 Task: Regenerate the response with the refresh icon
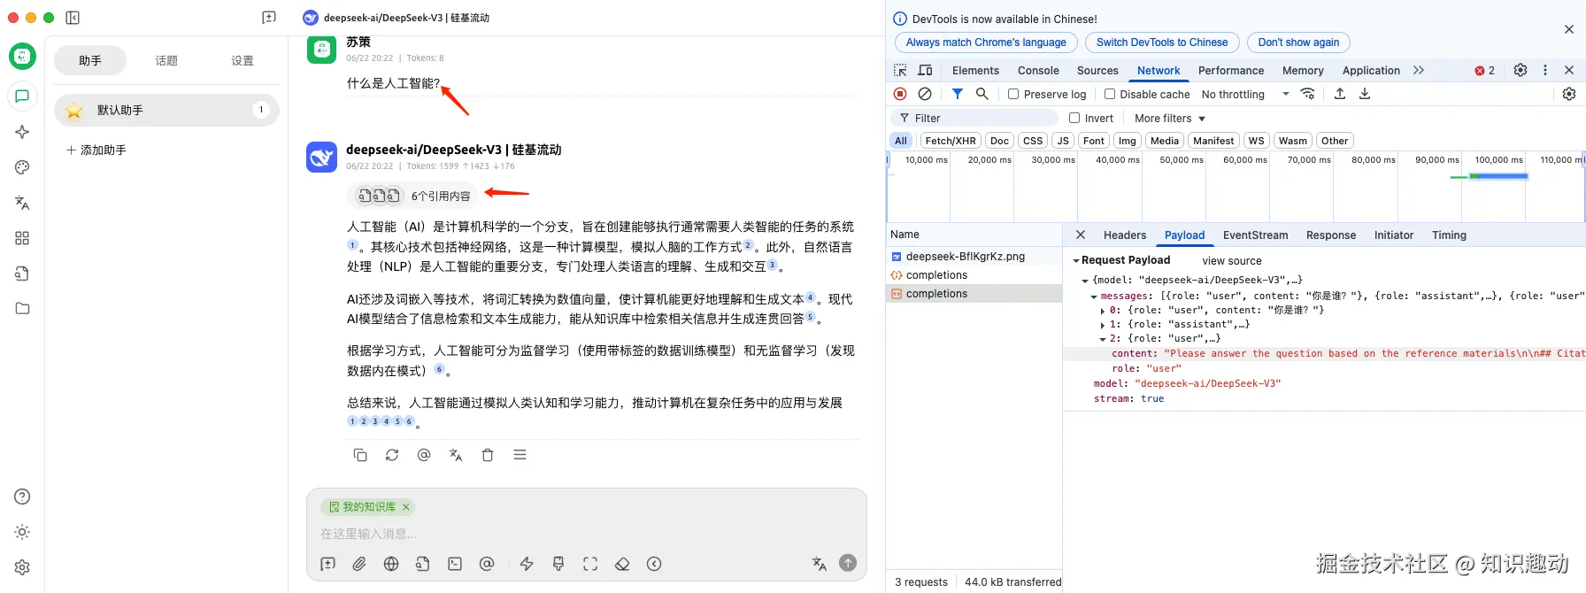392,455
